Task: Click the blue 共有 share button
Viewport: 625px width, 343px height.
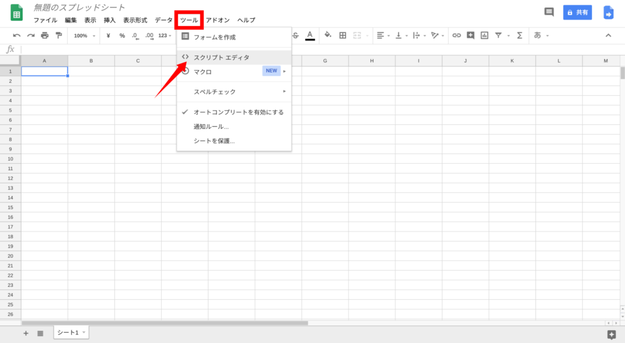Action: pyautogui.click(x=577, y=12)
